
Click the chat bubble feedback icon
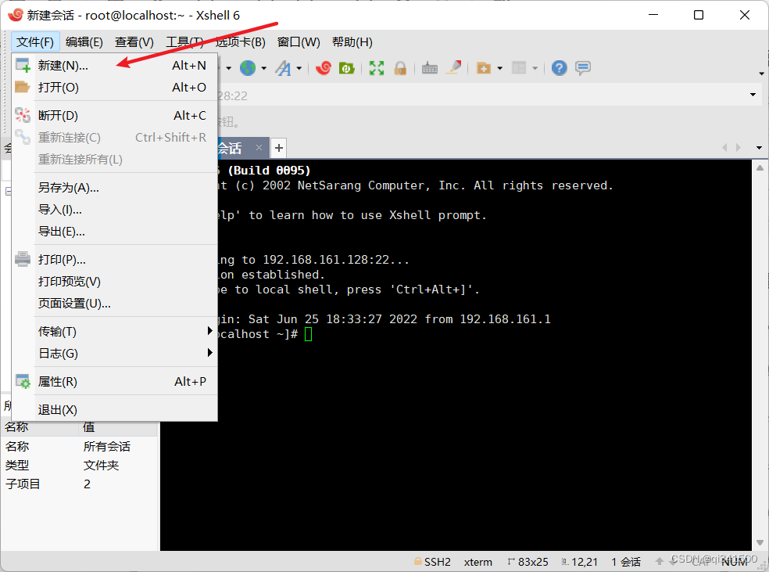pyautogui.click(x=583, y=68)
